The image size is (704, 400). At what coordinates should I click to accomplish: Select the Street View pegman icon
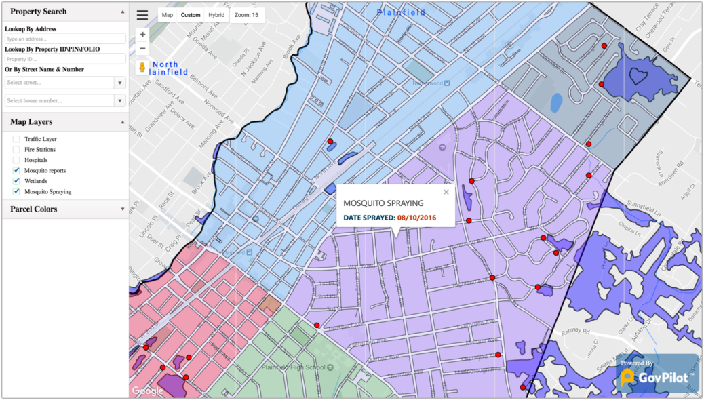142,67
